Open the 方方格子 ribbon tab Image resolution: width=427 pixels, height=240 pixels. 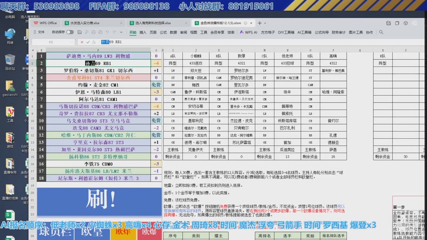tap(268, 33)
